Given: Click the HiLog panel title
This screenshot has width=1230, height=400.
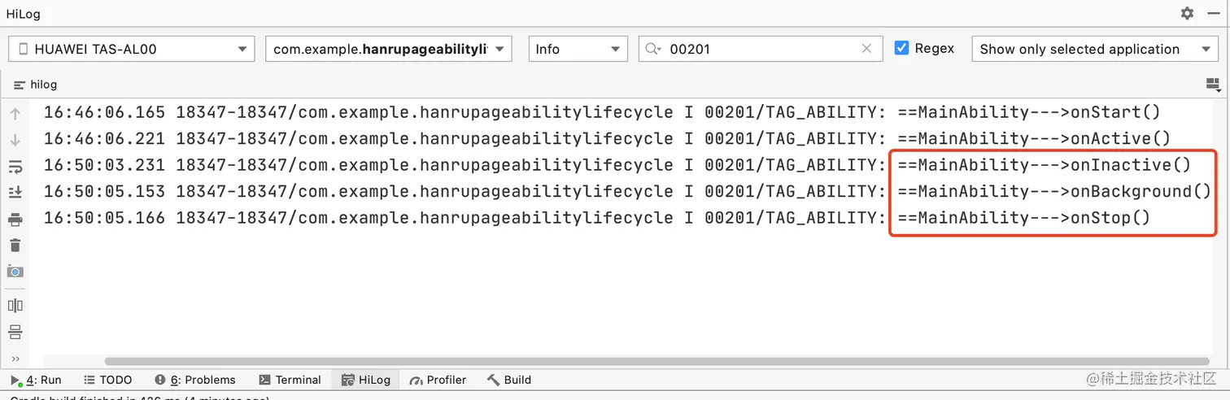Looking at the screenshot, I should click(24, 14).
